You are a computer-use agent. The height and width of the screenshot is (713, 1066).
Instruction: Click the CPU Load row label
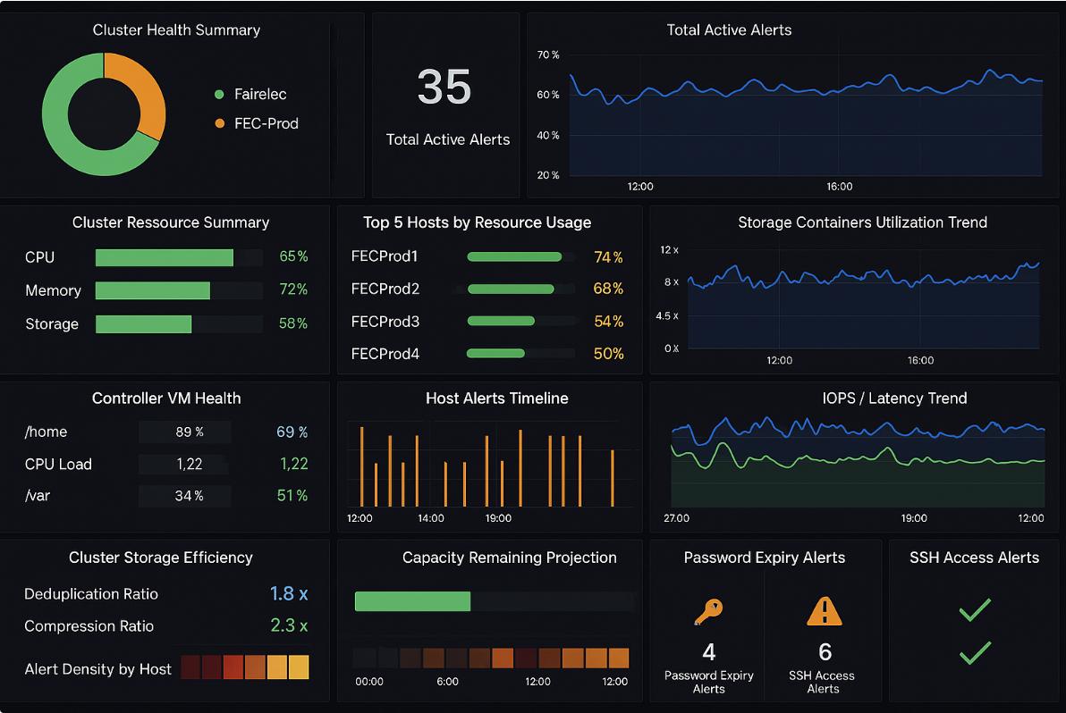[x=58, y=465]
